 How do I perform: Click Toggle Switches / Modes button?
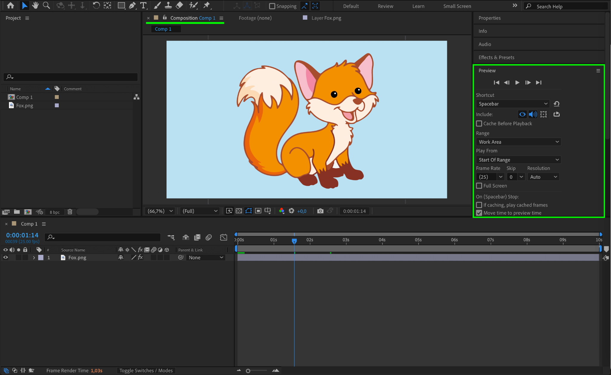click(146, 371)
